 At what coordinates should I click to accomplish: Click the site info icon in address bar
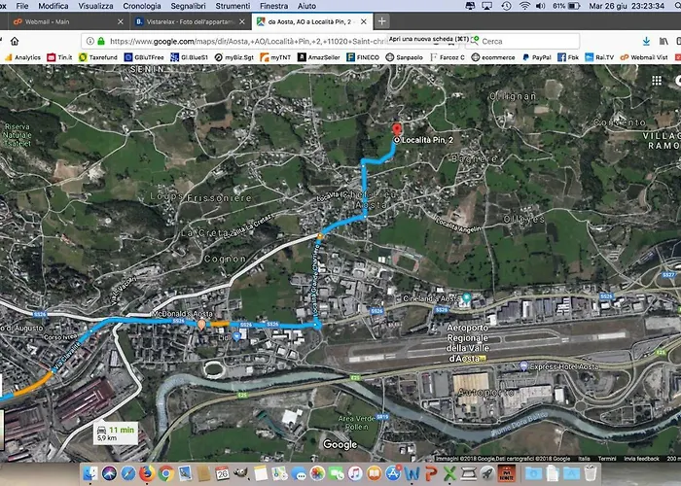(x=90, y=41)
